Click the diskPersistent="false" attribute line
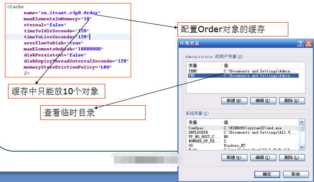The width and height of the screenshot is (314, 182). (55, 55)
